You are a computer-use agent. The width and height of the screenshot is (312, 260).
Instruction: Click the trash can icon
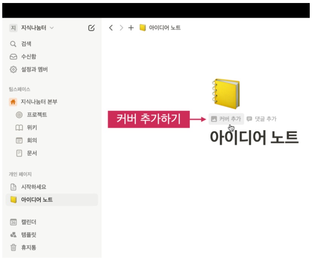tap(13, 248)
